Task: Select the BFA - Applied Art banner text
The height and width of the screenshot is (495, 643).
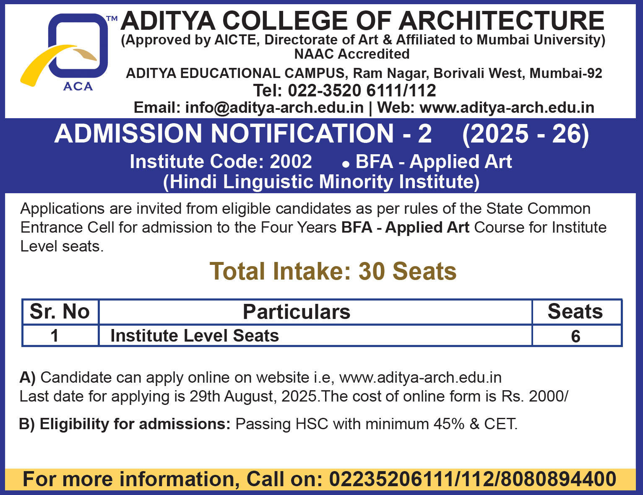Action: point(433,162)
